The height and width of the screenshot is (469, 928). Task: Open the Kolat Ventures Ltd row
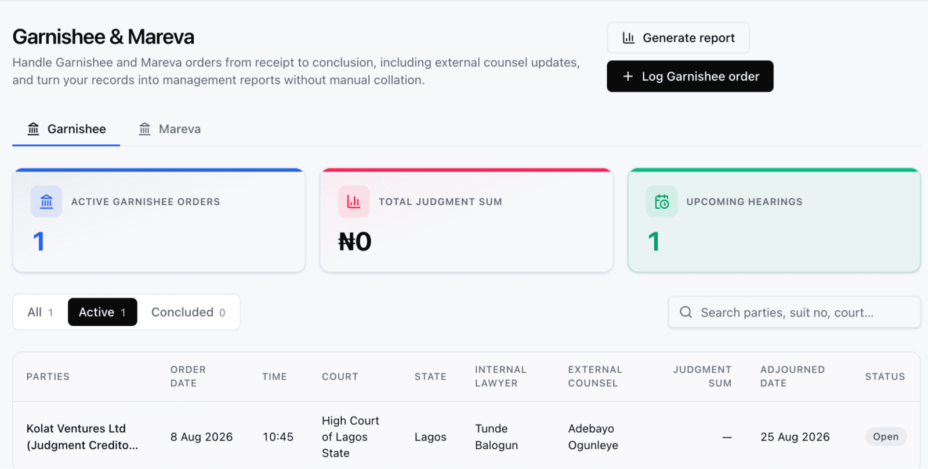pyautogui.click(x=466, y=437)
